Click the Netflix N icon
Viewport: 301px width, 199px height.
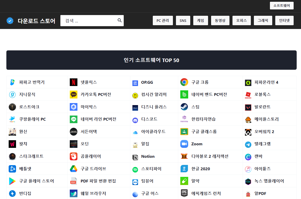(x=74, y=82)
